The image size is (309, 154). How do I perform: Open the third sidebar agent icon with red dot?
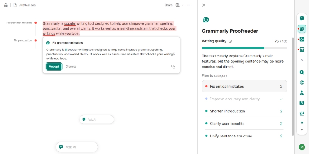[302, 39]
